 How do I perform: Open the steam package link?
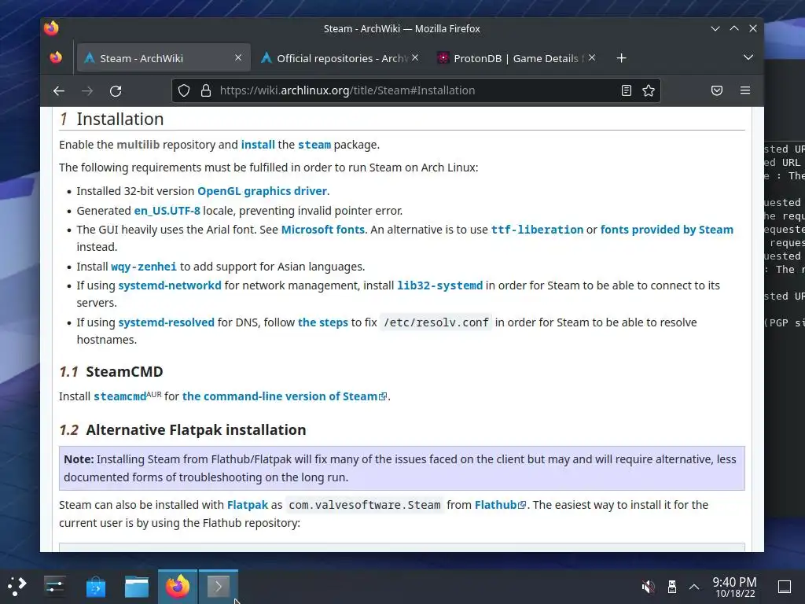coord(314,145)
